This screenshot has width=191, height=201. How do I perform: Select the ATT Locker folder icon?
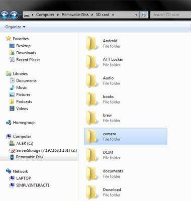[91, 62]
